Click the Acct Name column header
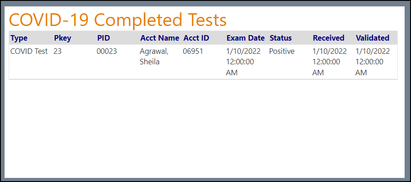411x182 pixels. point(160,38)
